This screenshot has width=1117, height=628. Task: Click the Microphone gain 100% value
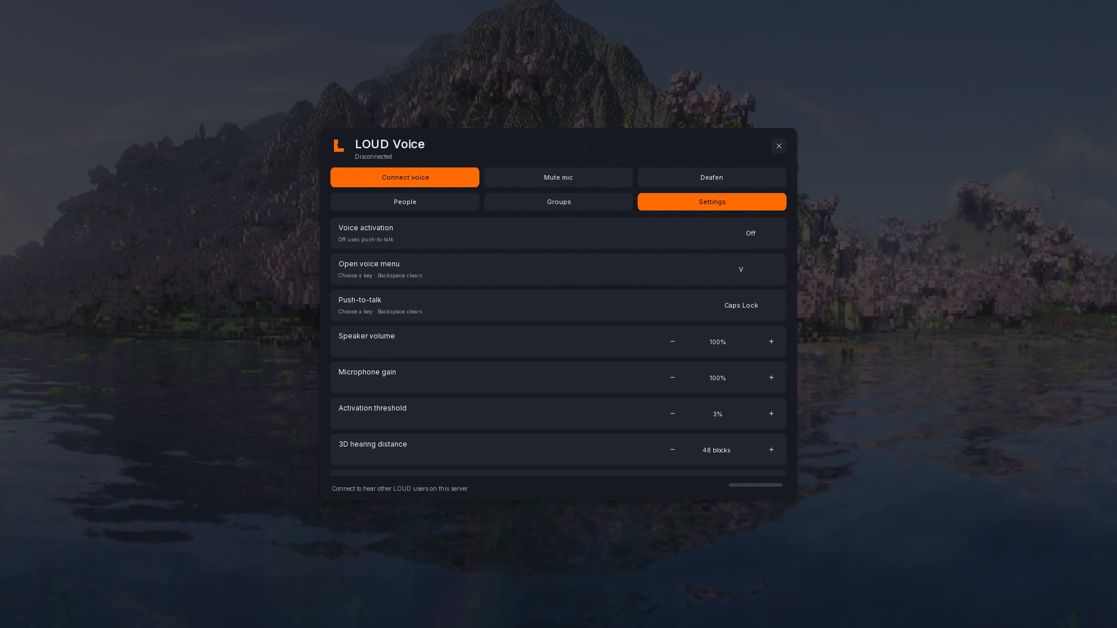coord(717,378)
